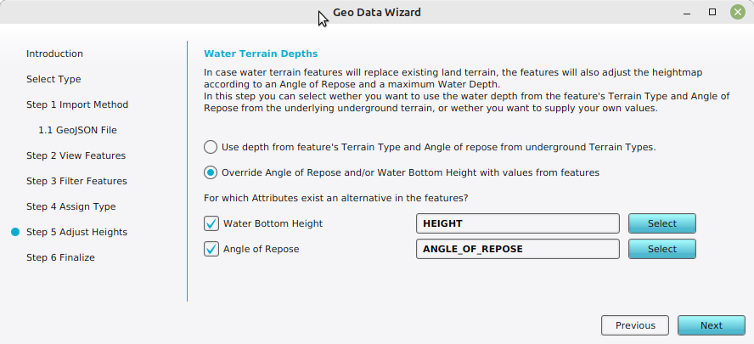Open the Introduction step in sidebar
The height and width of the screenshot is (344, 754).
[x=54, y=54]
